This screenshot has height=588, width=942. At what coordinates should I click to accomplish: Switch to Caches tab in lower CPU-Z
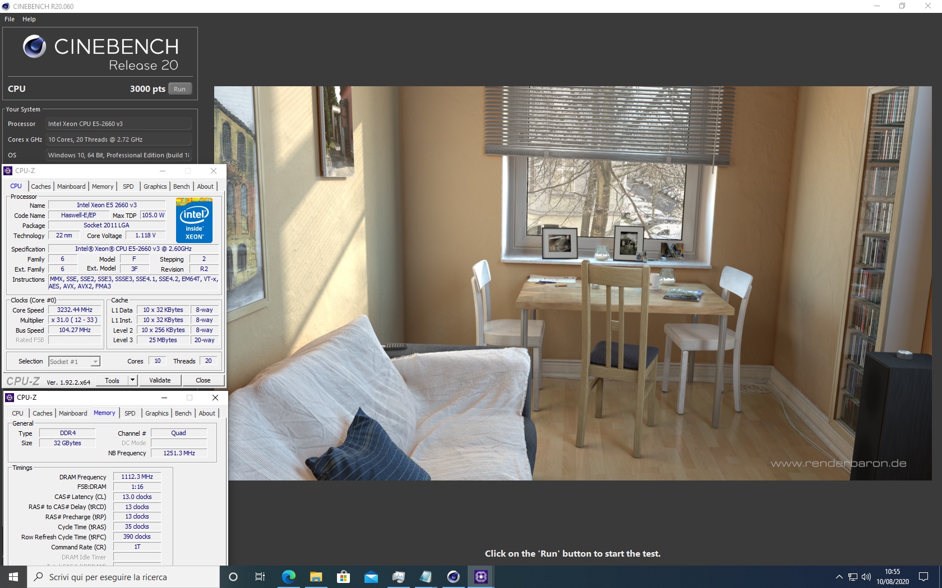pos(43,413)
